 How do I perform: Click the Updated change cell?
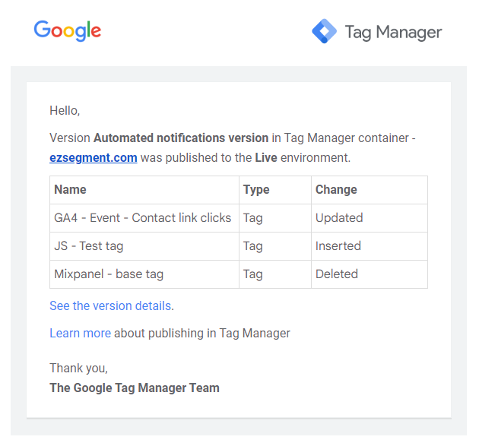[x=370, y=218]
